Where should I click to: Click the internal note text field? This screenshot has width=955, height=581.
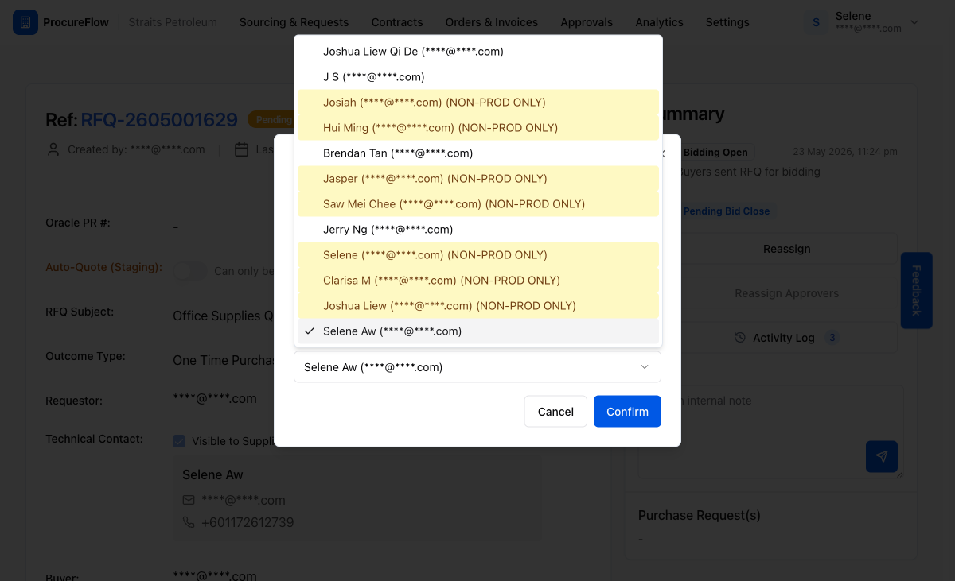[x=770, y=432]
